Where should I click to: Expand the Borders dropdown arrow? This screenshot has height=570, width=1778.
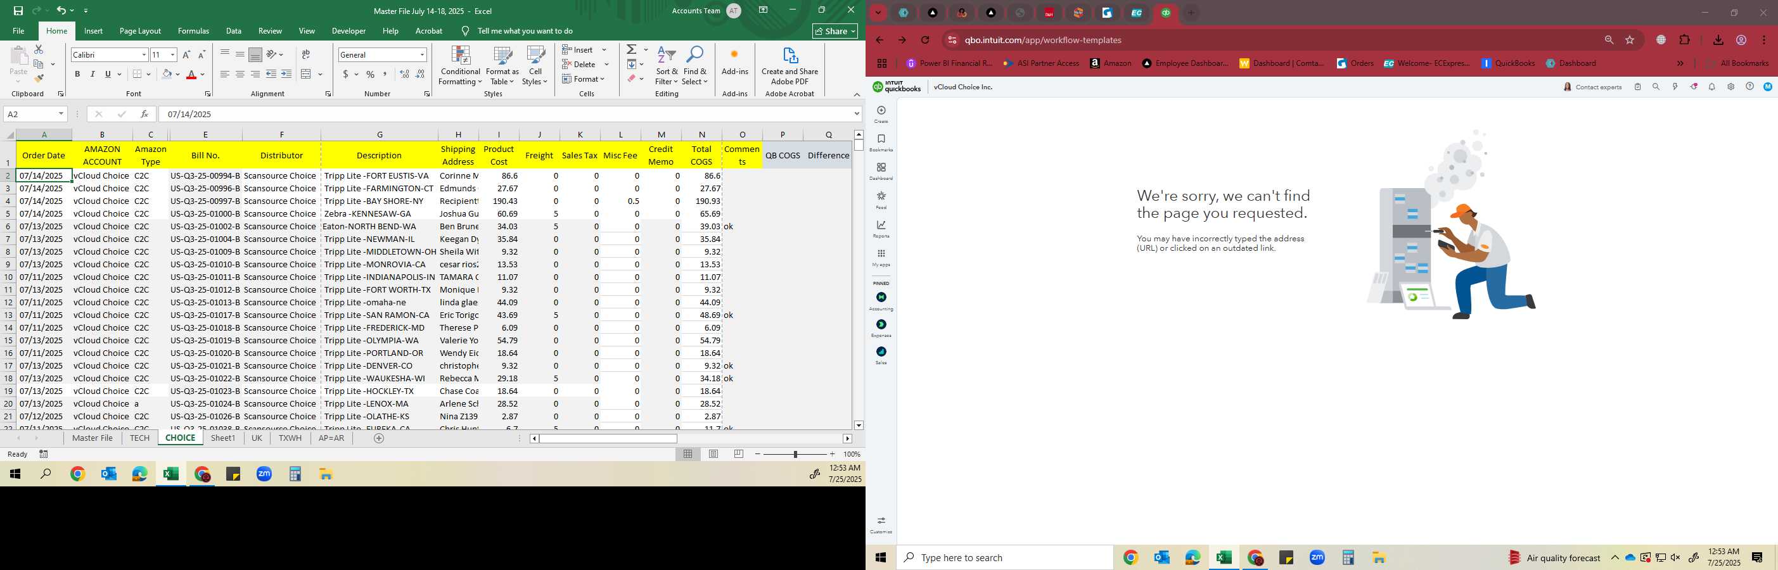pos(149,75)
